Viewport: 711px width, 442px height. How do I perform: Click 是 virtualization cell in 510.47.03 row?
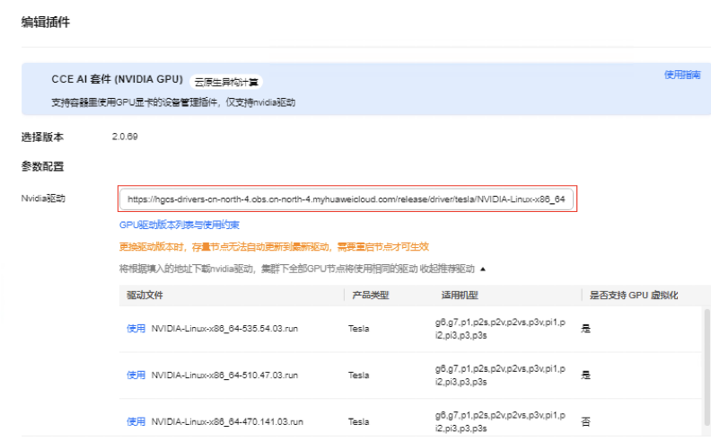tap(586, 375)
